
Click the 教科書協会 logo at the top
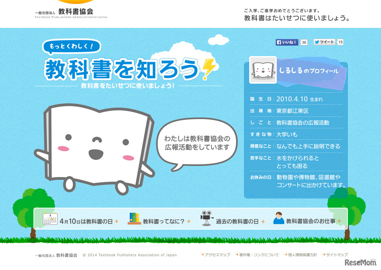(70, 11)
